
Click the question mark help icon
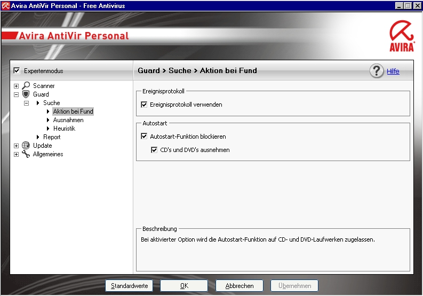(377, 71)
